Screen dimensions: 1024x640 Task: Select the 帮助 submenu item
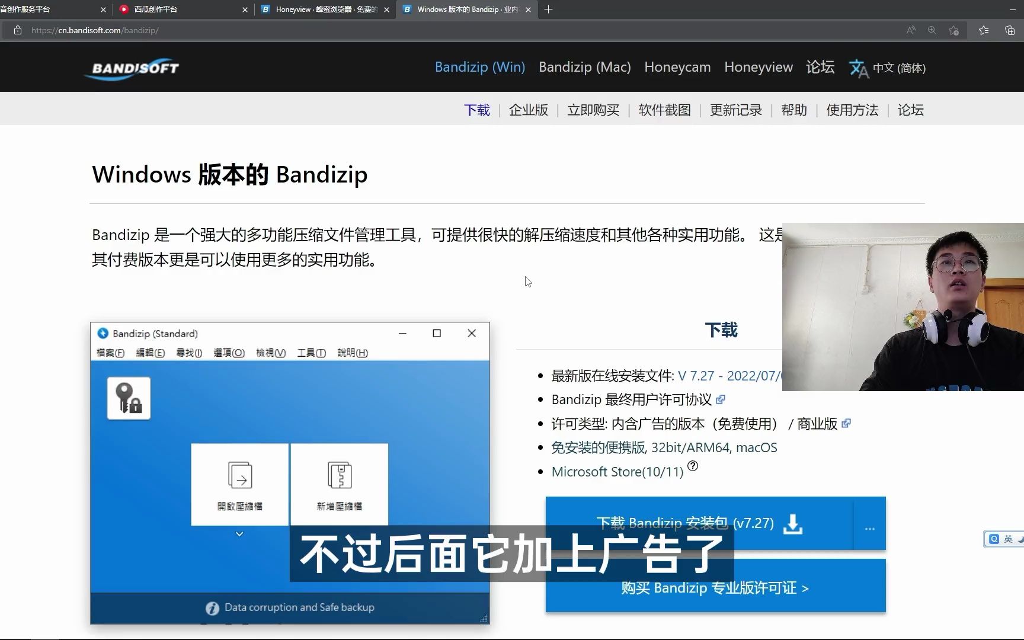794,110
